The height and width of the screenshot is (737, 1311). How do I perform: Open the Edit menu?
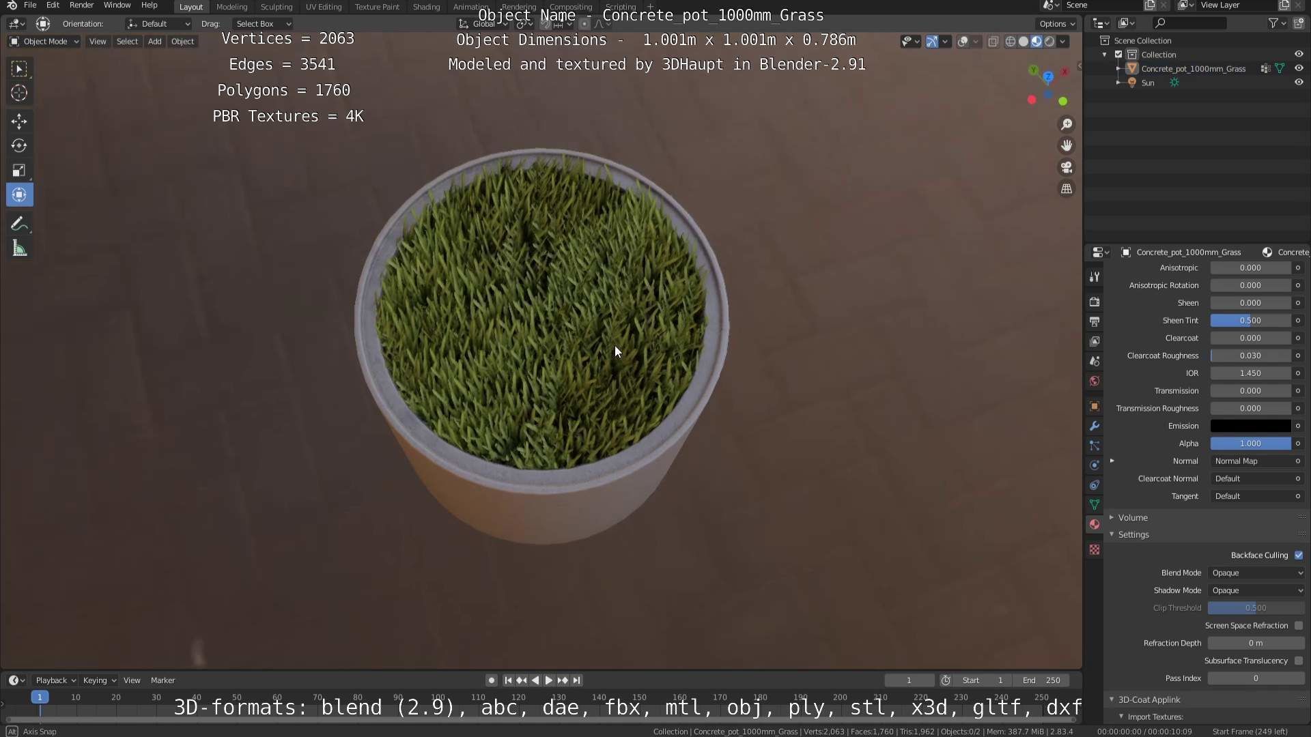(x=53, y=5)
